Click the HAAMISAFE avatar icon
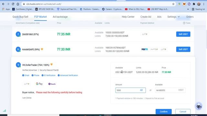207x116 pixels. point(18,49)
